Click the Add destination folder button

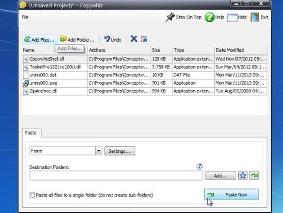coord(220,176)
